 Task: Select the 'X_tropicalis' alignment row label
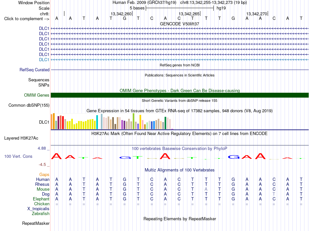pos(38,209)
